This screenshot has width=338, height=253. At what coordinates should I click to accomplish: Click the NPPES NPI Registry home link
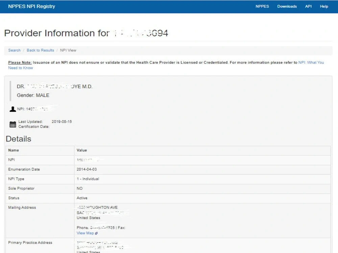(x=31, y=6)
